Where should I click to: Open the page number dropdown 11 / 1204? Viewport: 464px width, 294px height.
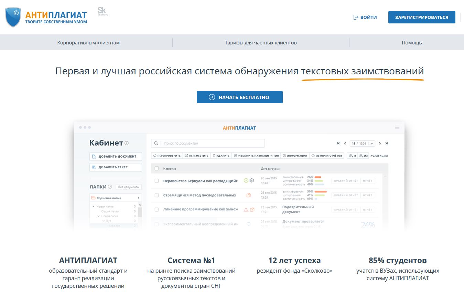[x=362, y=143]
